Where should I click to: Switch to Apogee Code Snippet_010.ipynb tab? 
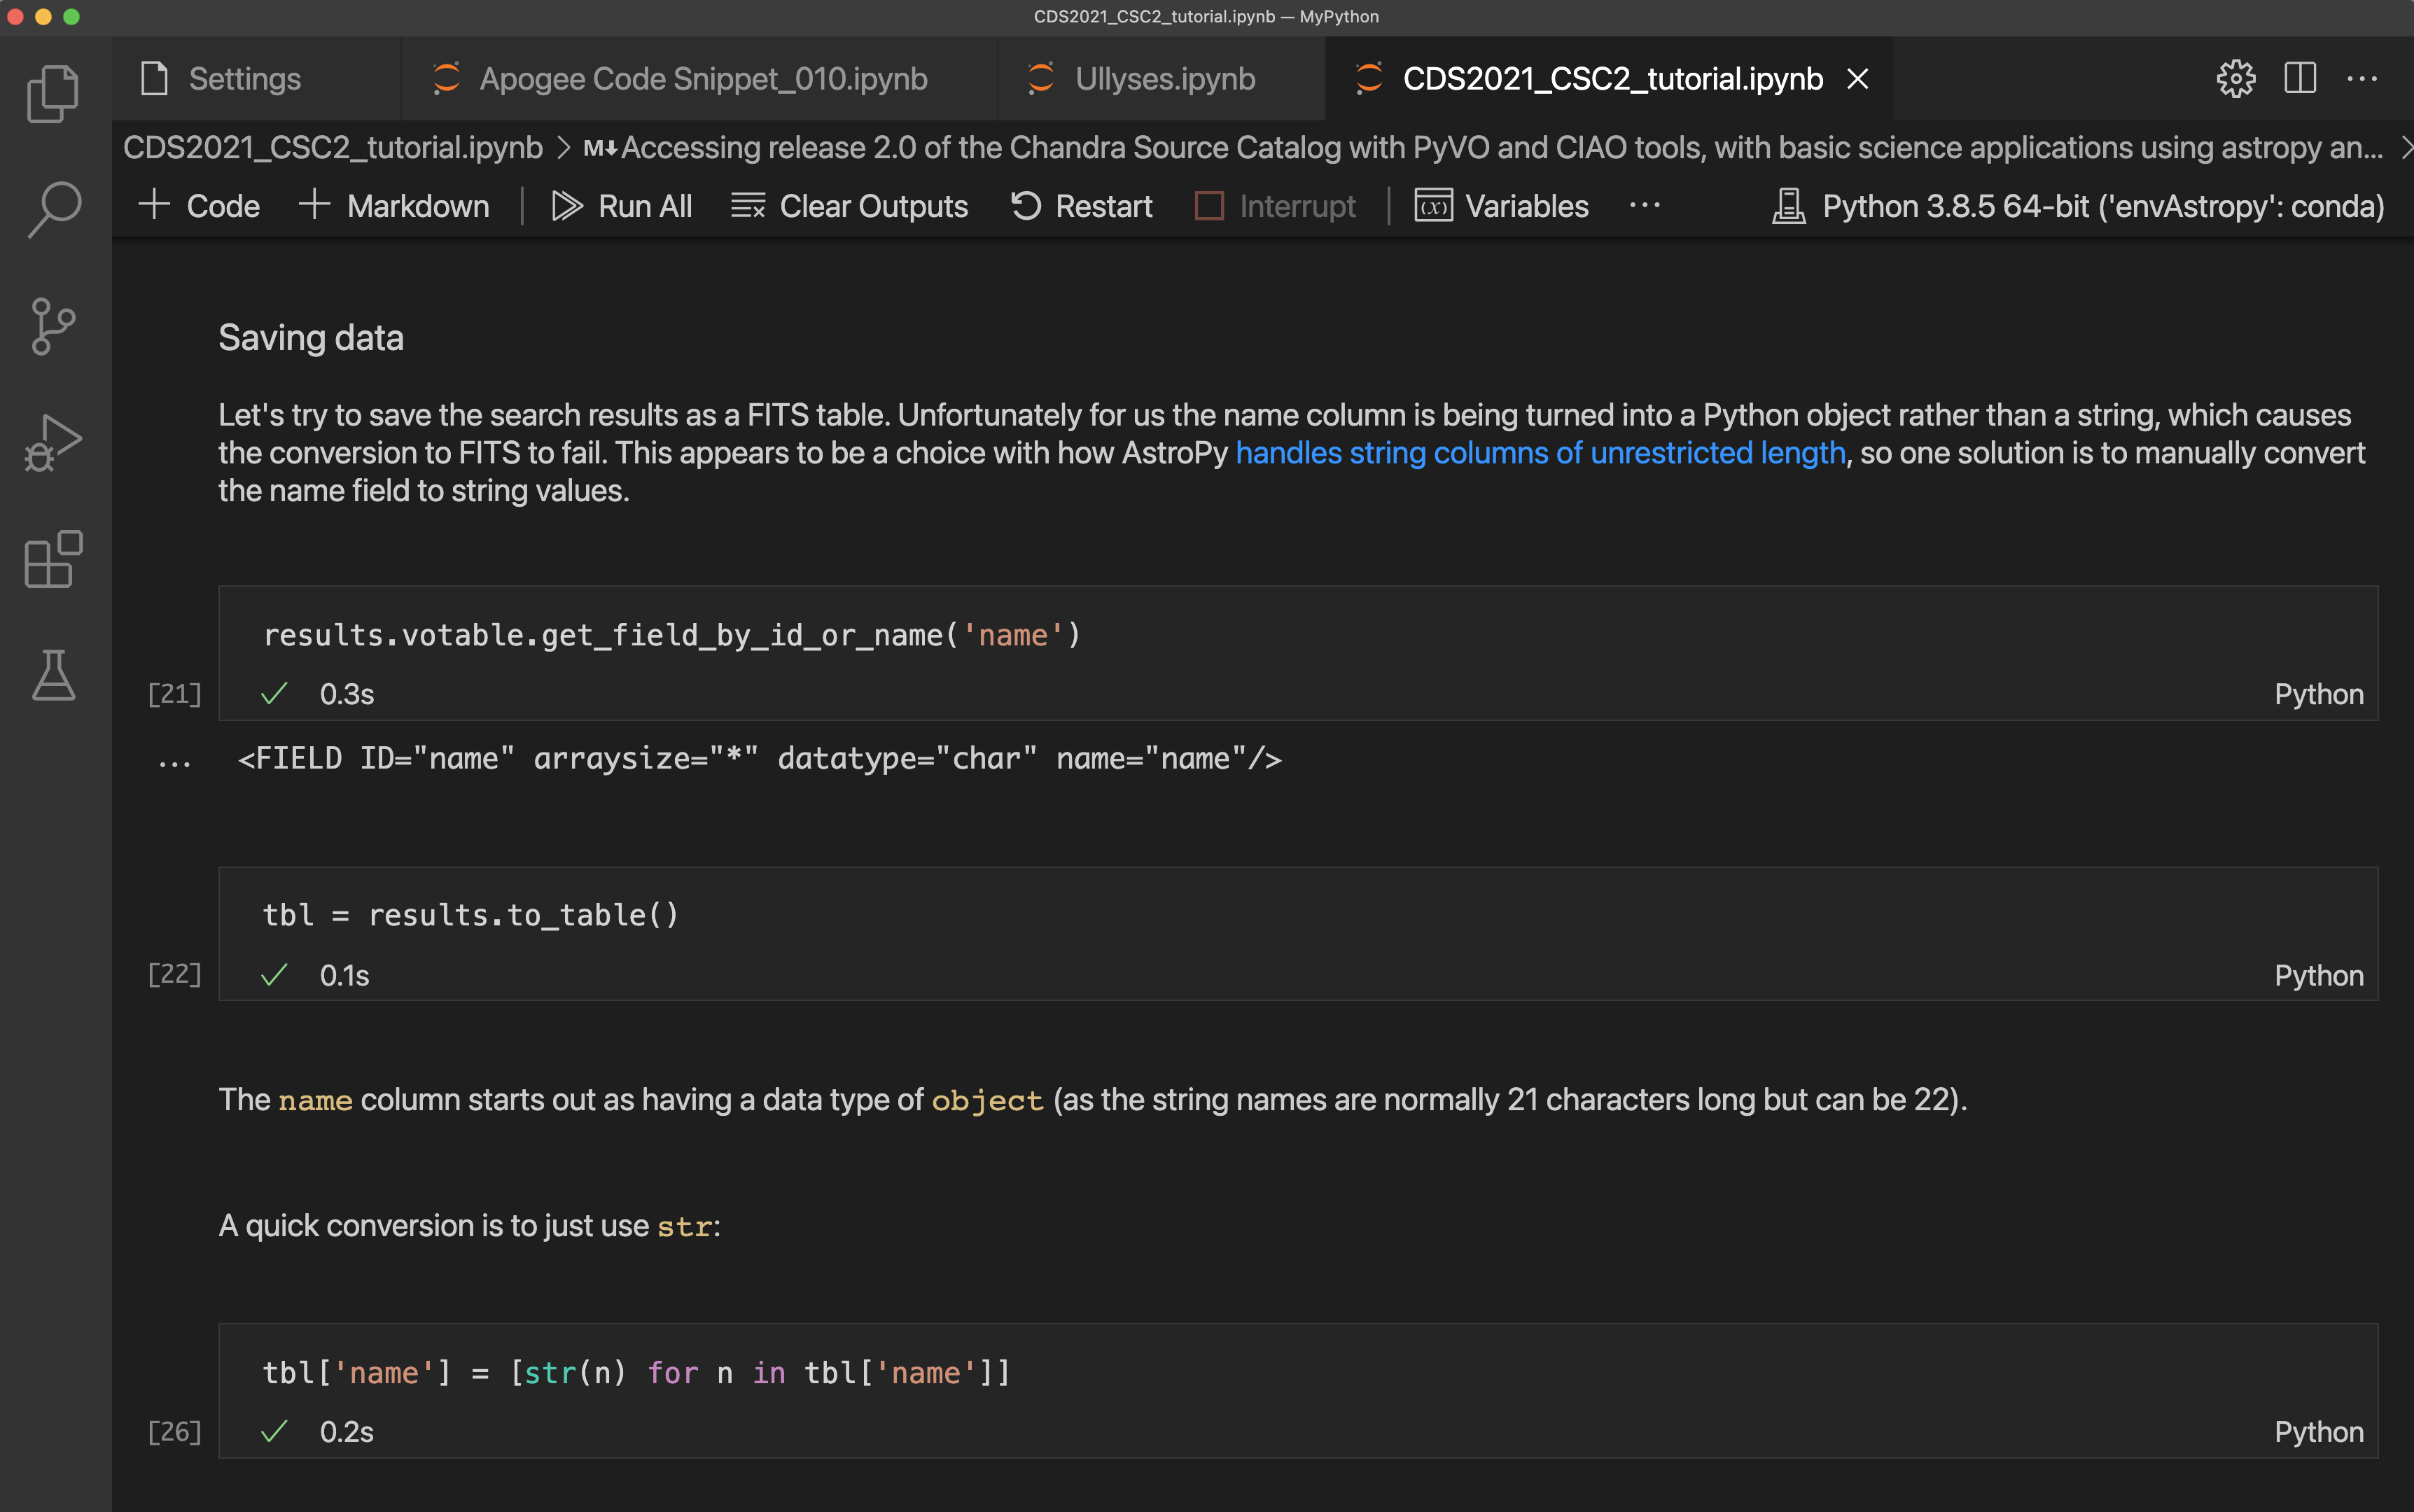point(702,79)
